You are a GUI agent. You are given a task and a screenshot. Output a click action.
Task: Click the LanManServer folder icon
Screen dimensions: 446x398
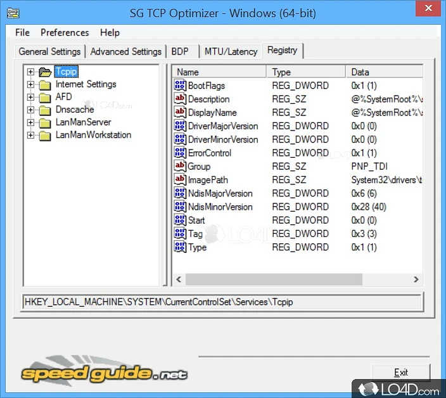45,122
